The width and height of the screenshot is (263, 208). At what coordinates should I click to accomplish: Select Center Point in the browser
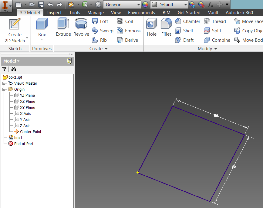28,132
